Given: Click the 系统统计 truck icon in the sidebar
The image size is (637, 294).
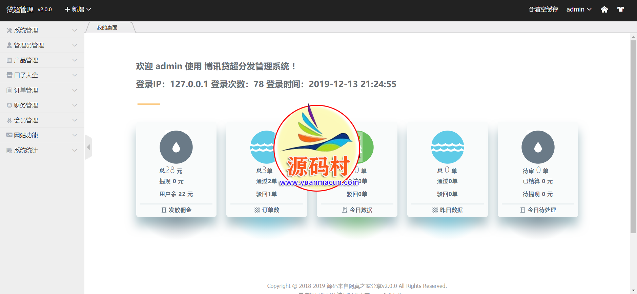Looking at the screenshot, I should click(9, 151).
